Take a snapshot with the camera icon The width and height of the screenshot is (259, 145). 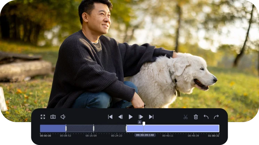click(53, 117)
